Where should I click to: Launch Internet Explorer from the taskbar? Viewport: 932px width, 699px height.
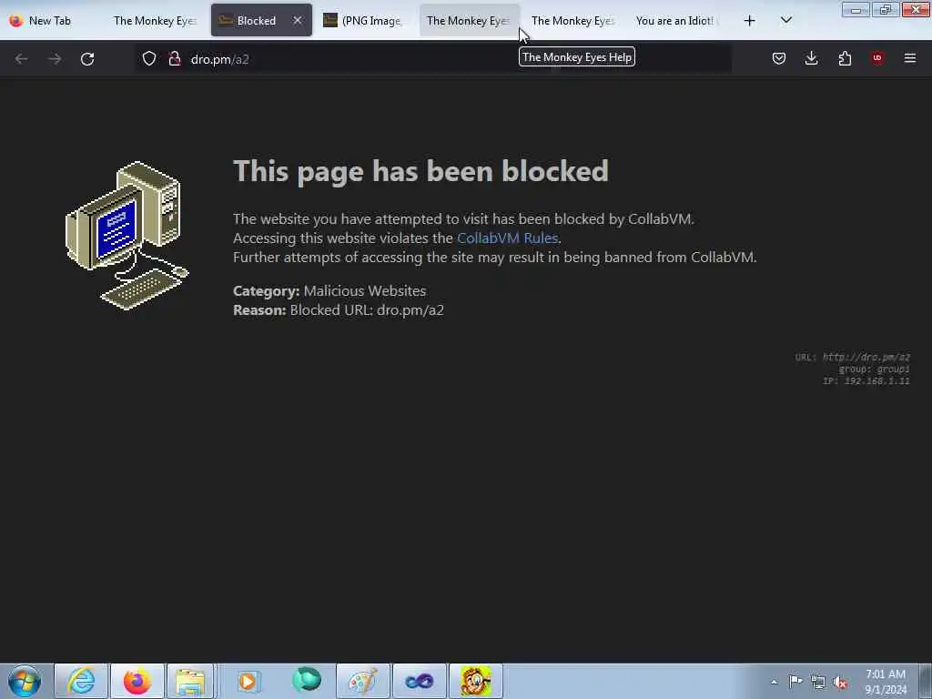pyautogui.click(x=81, y=681)
